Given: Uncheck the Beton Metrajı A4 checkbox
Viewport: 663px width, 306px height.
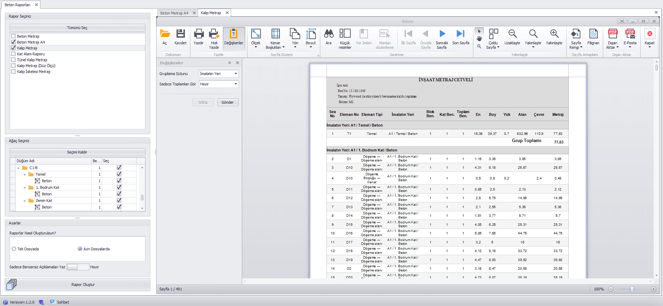Looking at the screenshot, I should (x=13, y=42).
